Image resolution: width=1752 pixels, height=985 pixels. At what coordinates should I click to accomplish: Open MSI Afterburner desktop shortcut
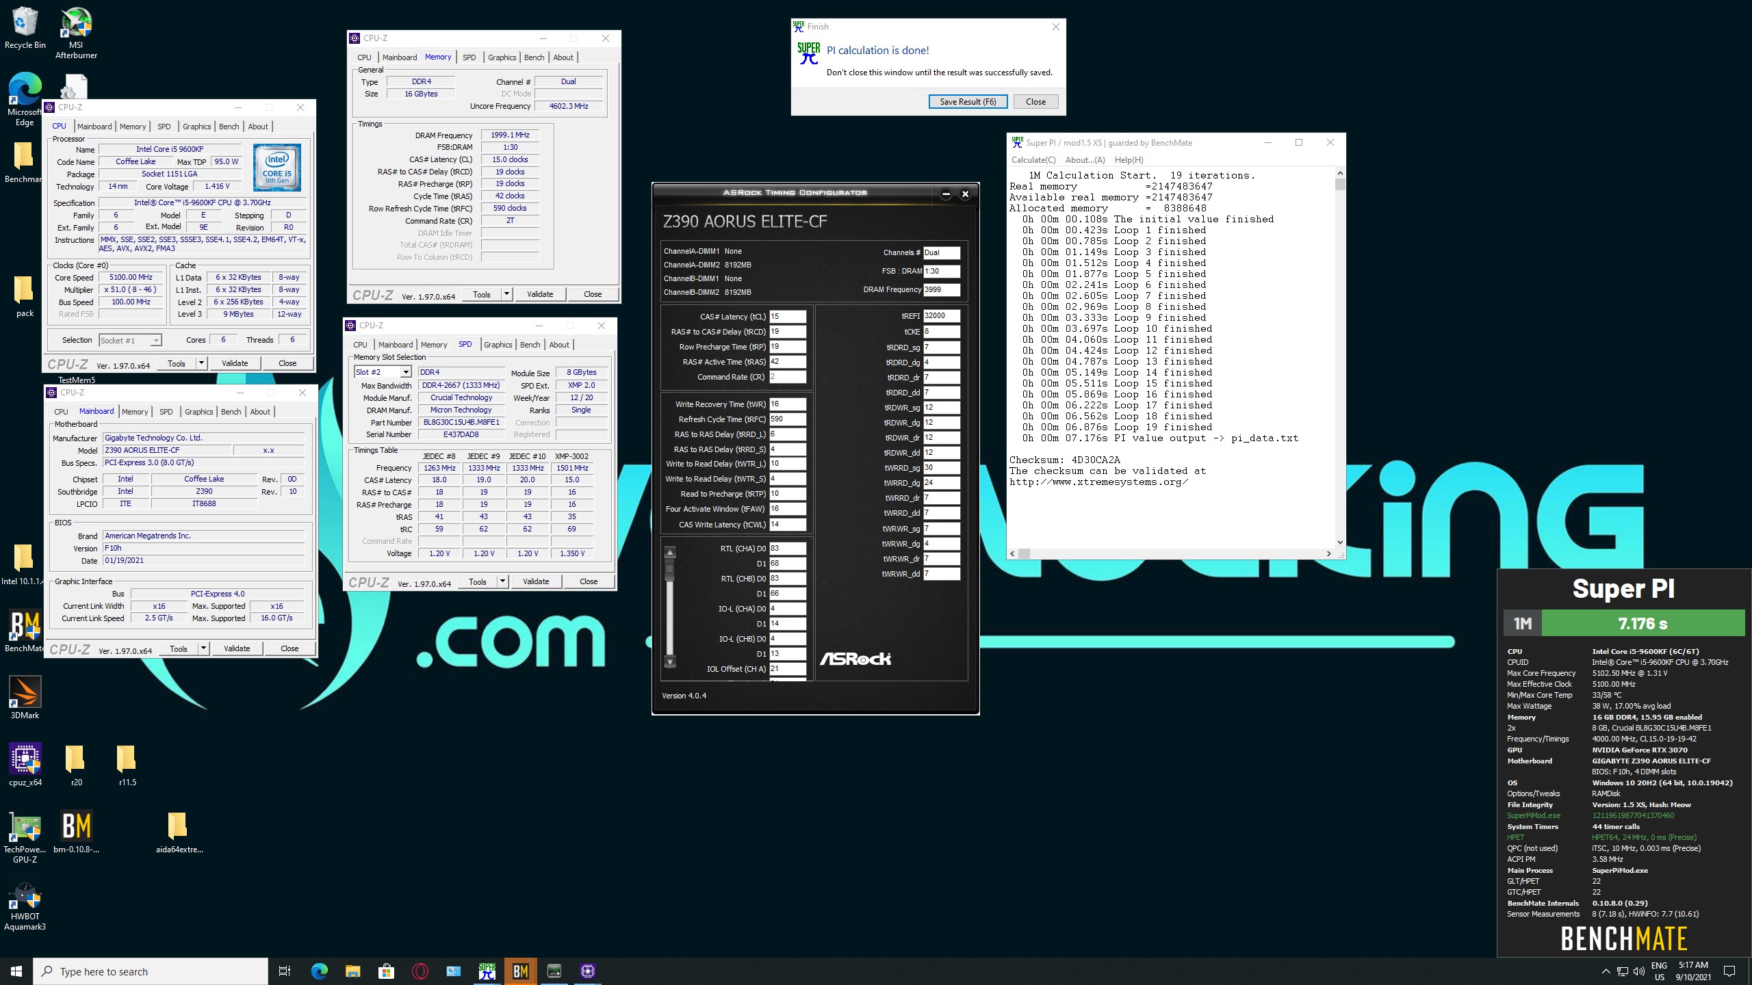click(x=76, y=33)
